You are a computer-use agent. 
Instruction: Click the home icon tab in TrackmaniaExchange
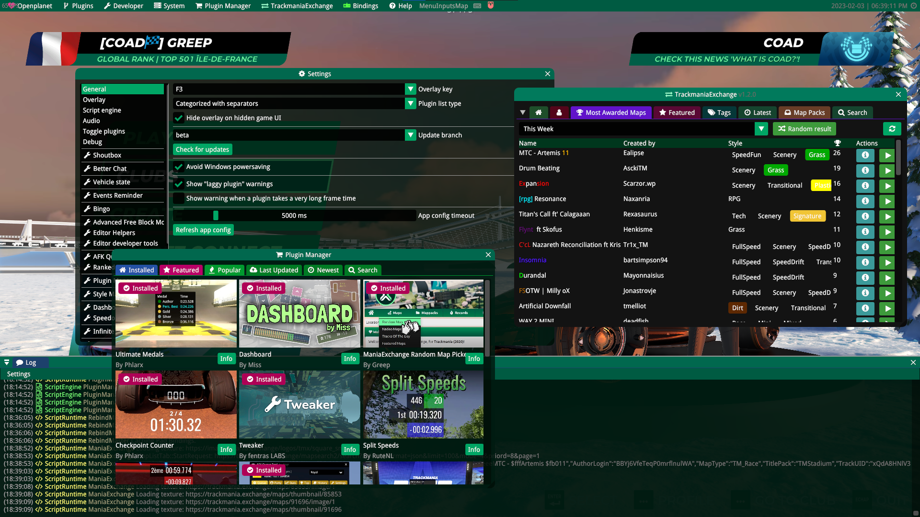pyautogui.click(x=539, y=112)
